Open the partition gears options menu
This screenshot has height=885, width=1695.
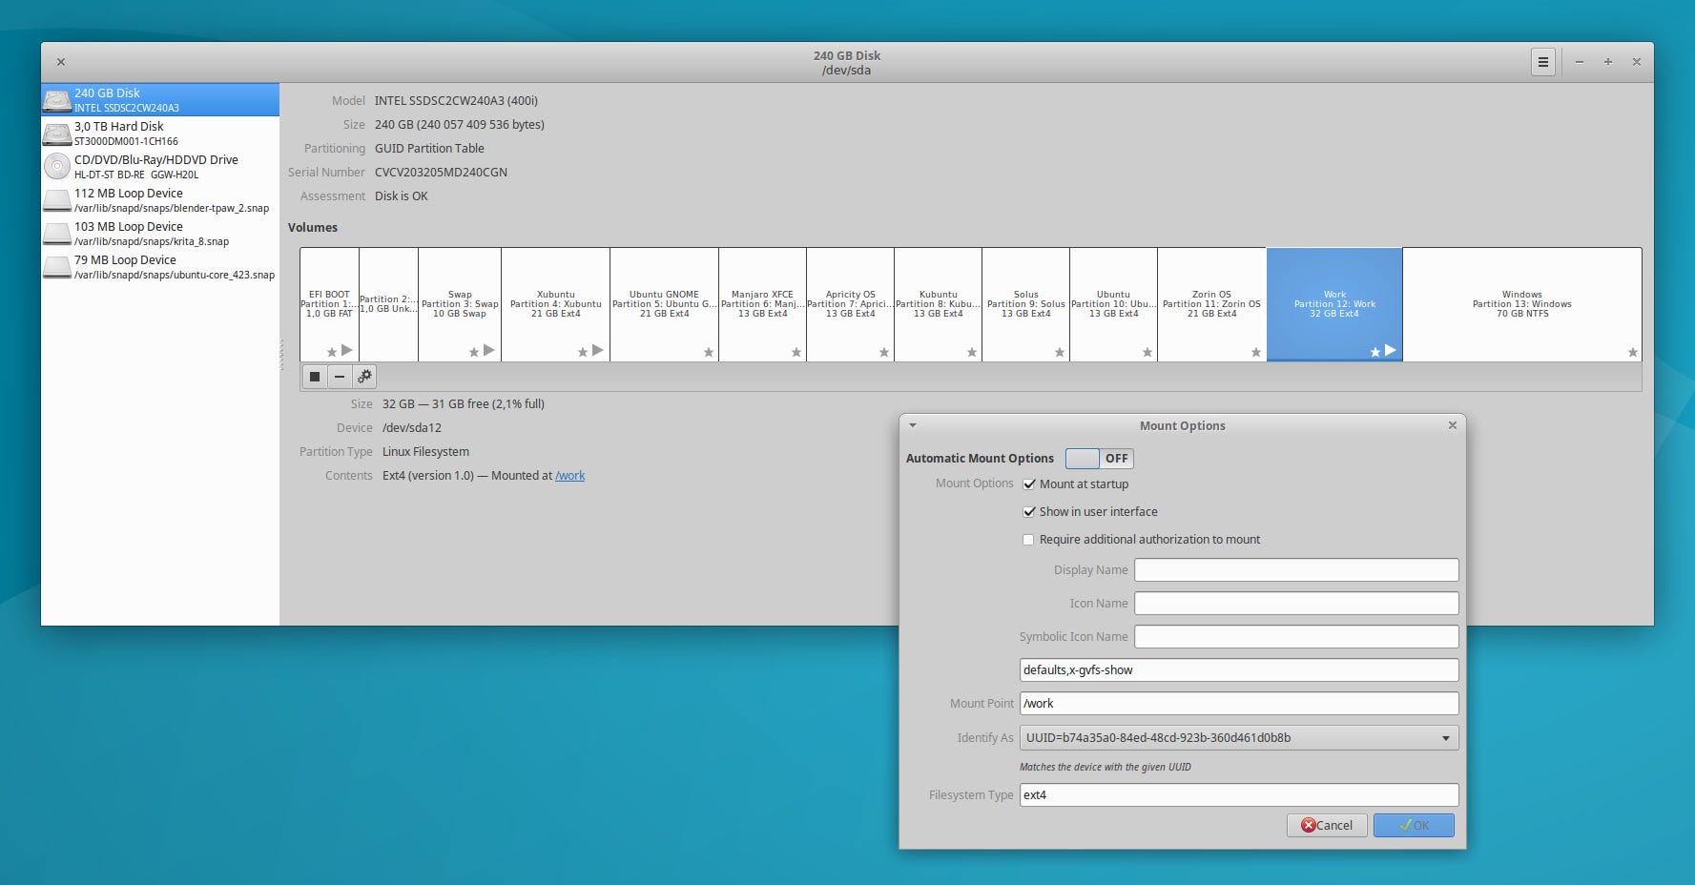[364, 377]
